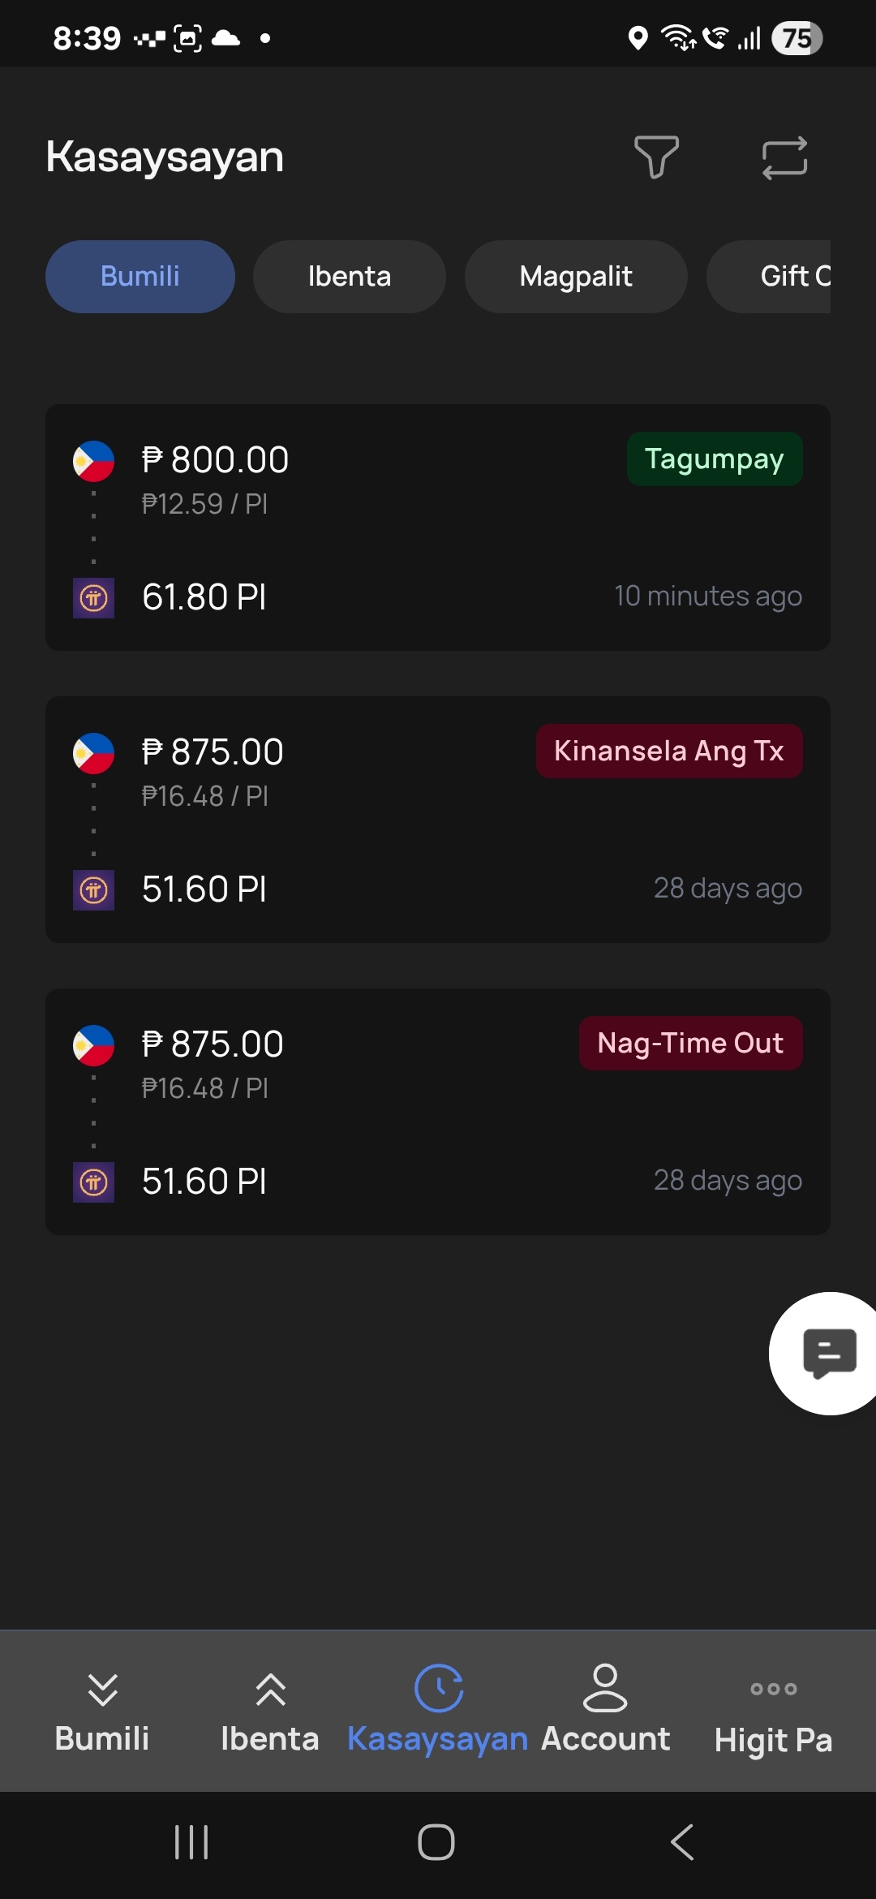The height and width of the screenshot is (1899, 876).
Task: Switch to the Magpalit filter chip
Action: click(576, 277)
